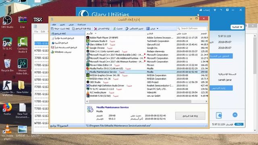
Task: Select WinRAR 5.50 (32-bit) in list
Action: pyautogui.click(x=147, y=96)
